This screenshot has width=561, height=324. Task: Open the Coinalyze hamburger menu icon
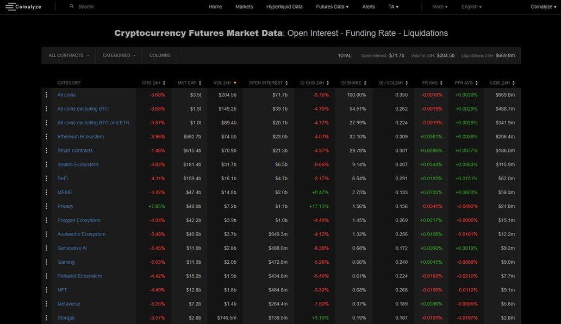pos(11,7)
